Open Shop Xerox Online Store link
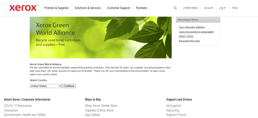Image resolution: width=258 pixels, height=118 pixels. (101, 106)
